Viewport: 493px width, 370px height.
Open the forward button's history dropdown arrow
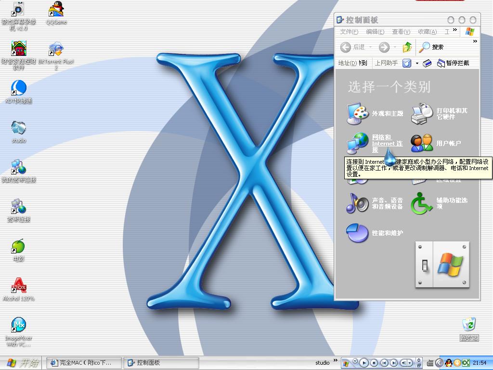(x=395, y=47)
